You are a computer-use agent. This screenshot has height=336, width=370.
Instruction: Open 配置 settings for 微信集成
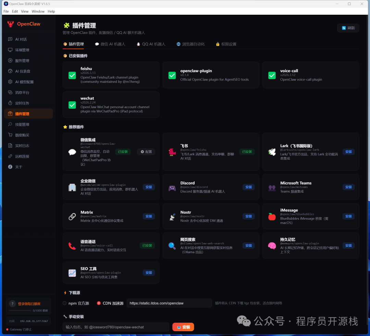pyautogui.click(x=146, y=152)
